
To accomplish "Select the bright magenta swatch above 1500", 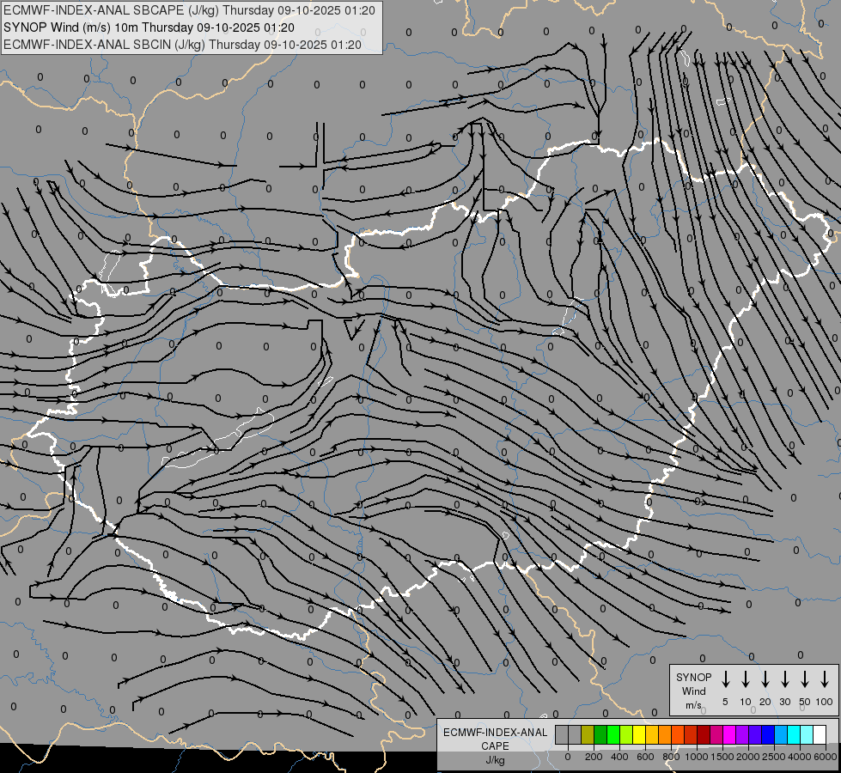I will 729,735.
